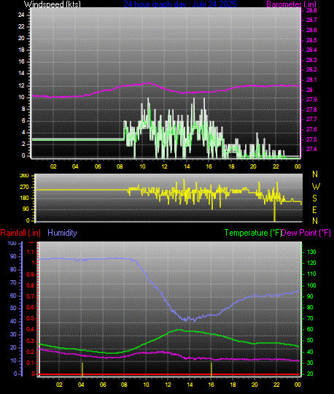Screen dimensions: 334x394
Task: Click the 100 temperature scale value in green
Action: tap(311, 285)
